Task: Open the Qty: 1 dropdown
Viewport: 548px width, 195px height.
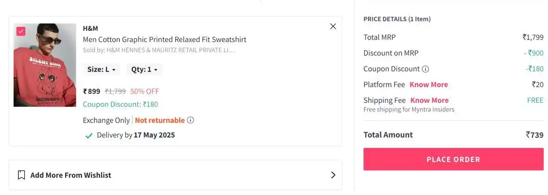Action: (144, 69)
